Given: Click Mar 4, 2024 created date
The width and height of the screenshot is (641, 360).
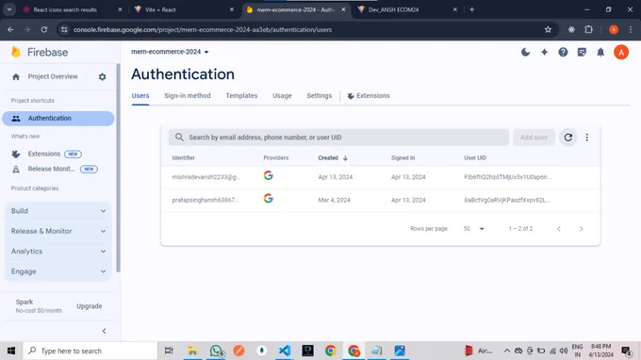Looking at the screenshot, I should point(334,200).
